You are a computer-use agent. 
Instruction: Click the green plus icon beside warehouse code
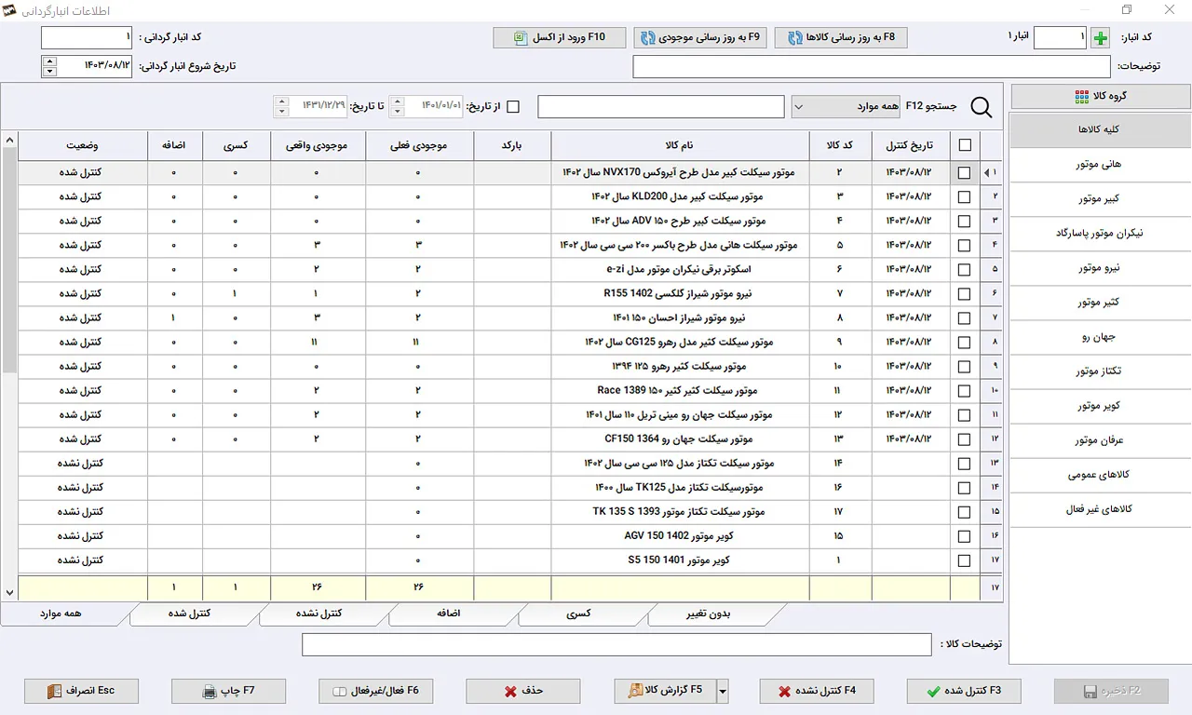(1101, 38)
